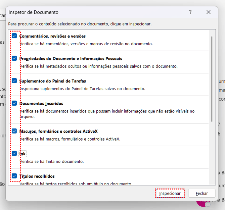225x210 pixels.
Task: Open help with the question mark icon
Action: click(190, 12)
